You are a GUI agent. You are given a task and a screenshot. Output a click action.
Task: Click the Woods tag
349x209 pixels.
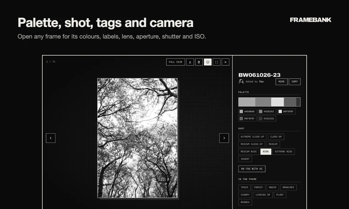pyautogui.click(x=273, y=188)
